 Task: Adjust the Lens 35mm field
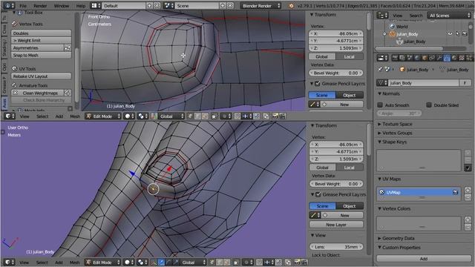pyautogui.click(x=336, y=247)
